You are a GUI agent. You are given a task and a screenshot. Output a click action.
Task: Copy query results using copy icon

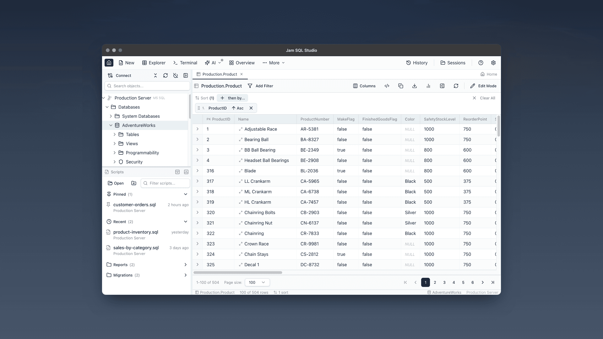pos(401,86)
